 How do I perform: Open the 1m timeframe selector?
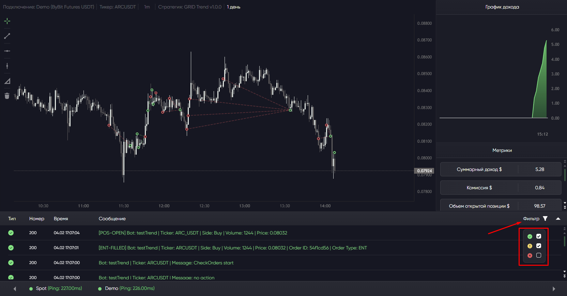click(147, 7)
